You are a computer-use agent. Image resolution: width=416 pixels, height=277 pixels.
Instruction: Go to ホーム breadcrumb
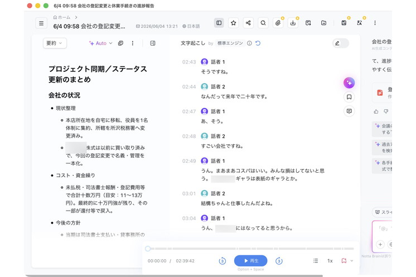[x=62, y=17]
